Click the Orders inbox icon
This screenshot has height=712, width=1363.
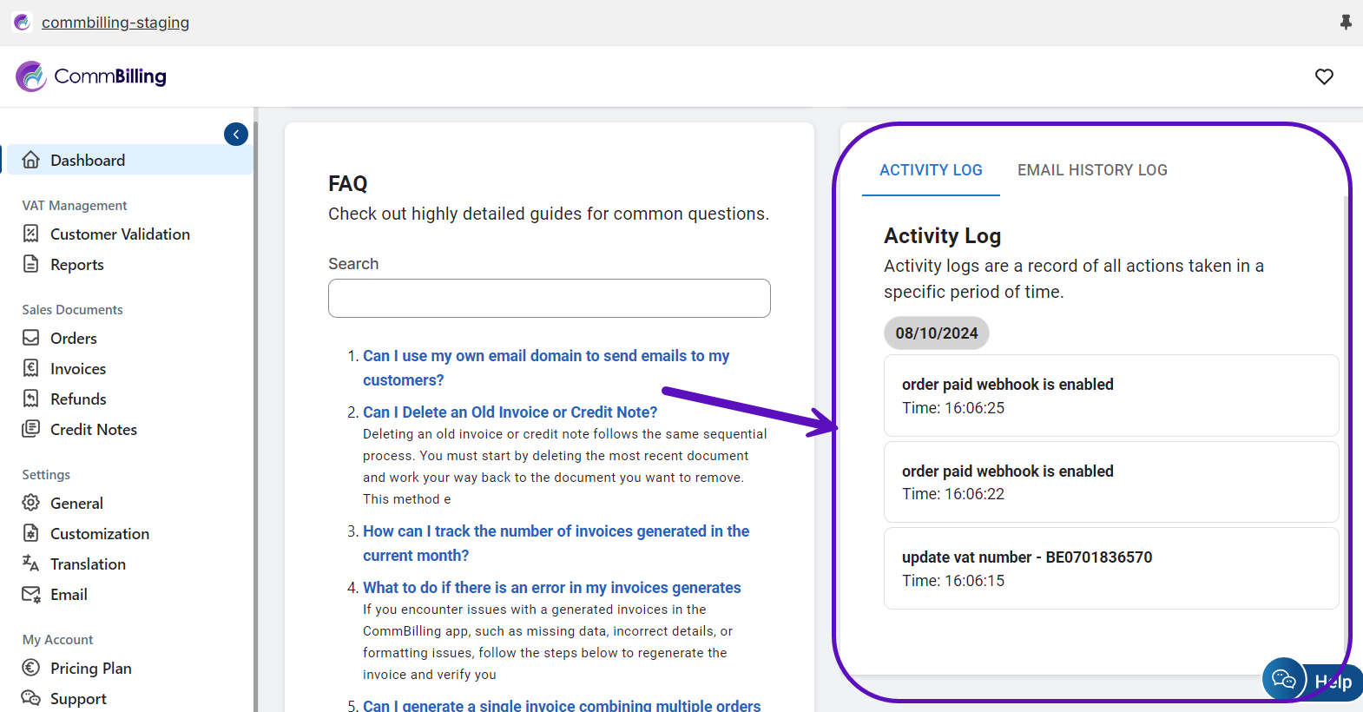point(31,338)
